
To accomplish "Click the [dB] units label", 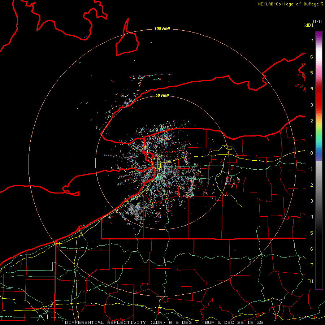I will 308,25.
